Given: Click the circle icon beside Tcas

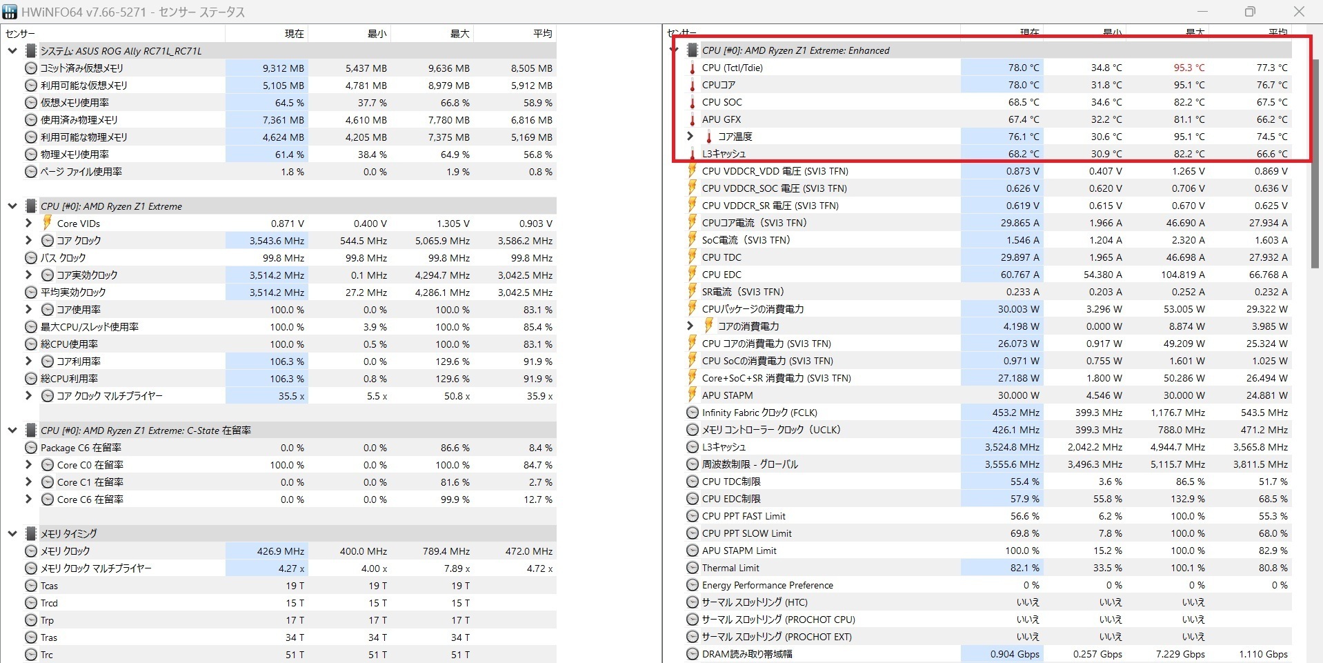Looking at the screenshot, I should click(30, 586).
